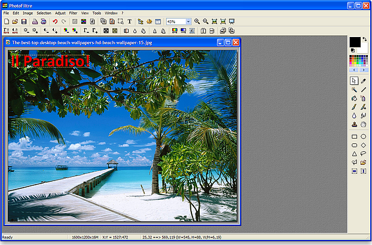The image size is (372, 245).
Task: Raise gamma with the gamma plus icon
Action: point(94,30)
